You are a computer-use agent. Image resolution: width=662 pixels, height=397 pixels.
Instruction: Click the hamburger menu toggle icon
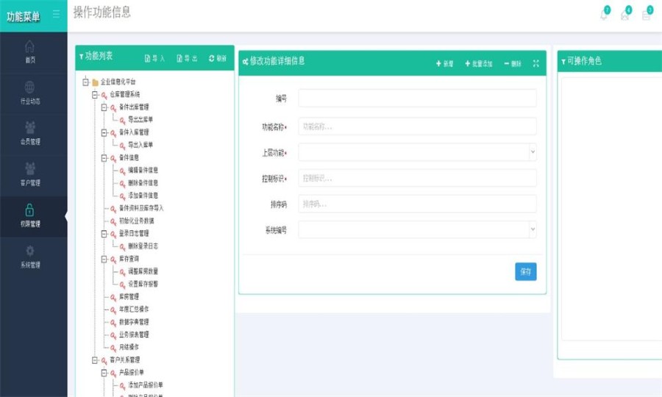click(56, 14)
